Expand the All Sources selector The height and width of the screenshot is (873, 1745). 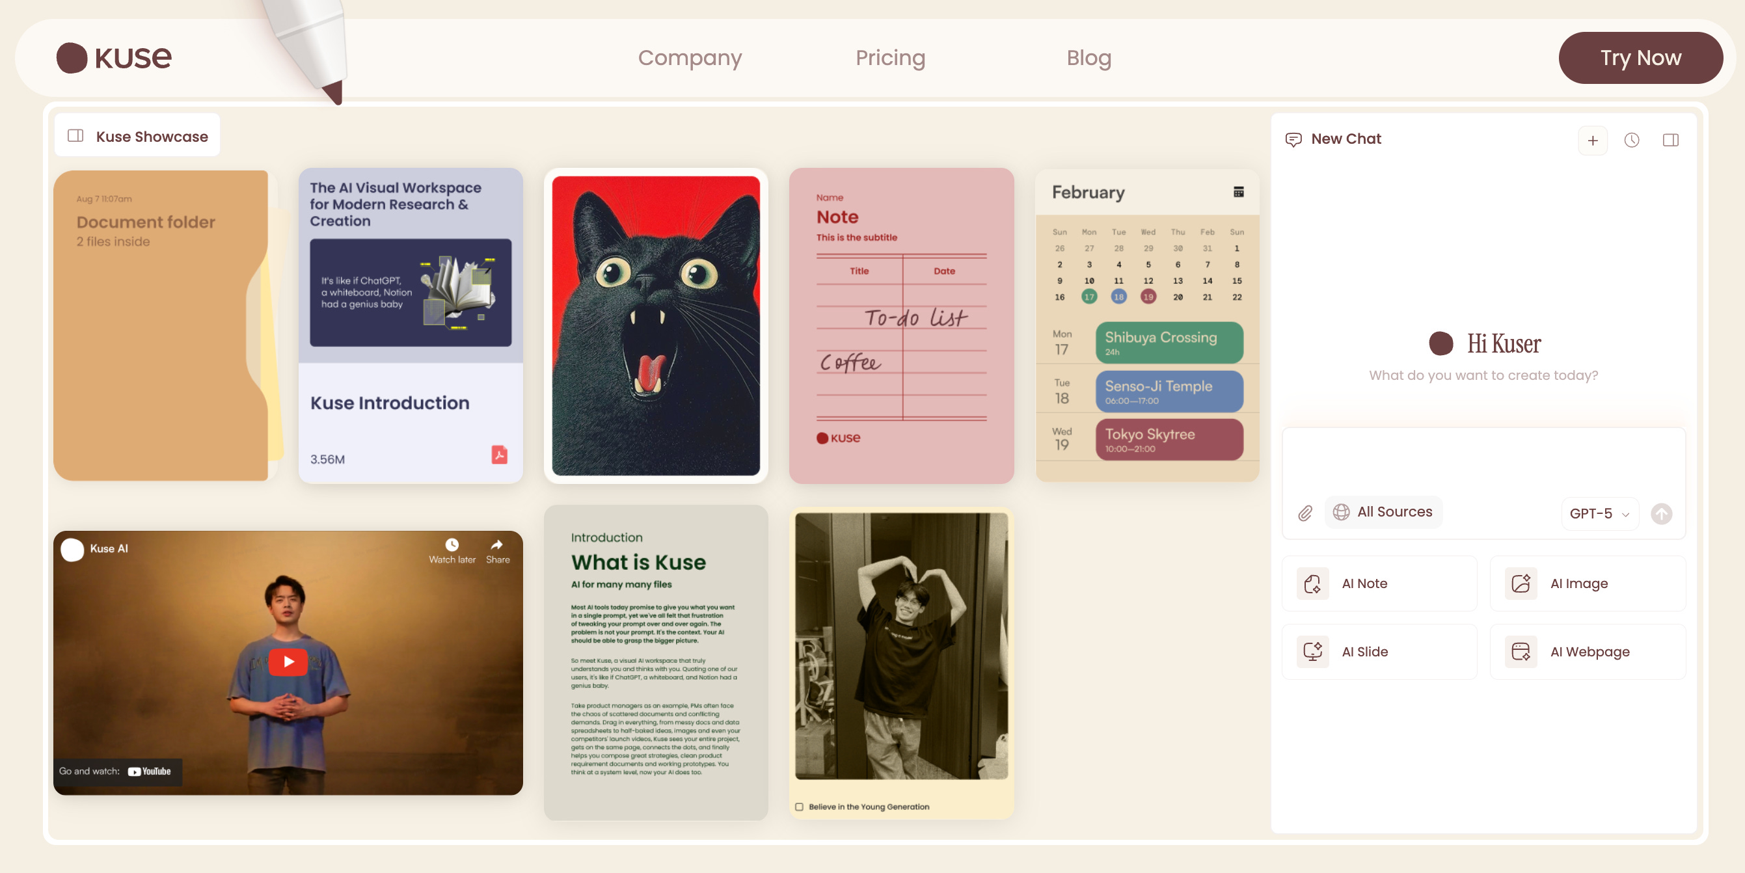(1383, 512)
